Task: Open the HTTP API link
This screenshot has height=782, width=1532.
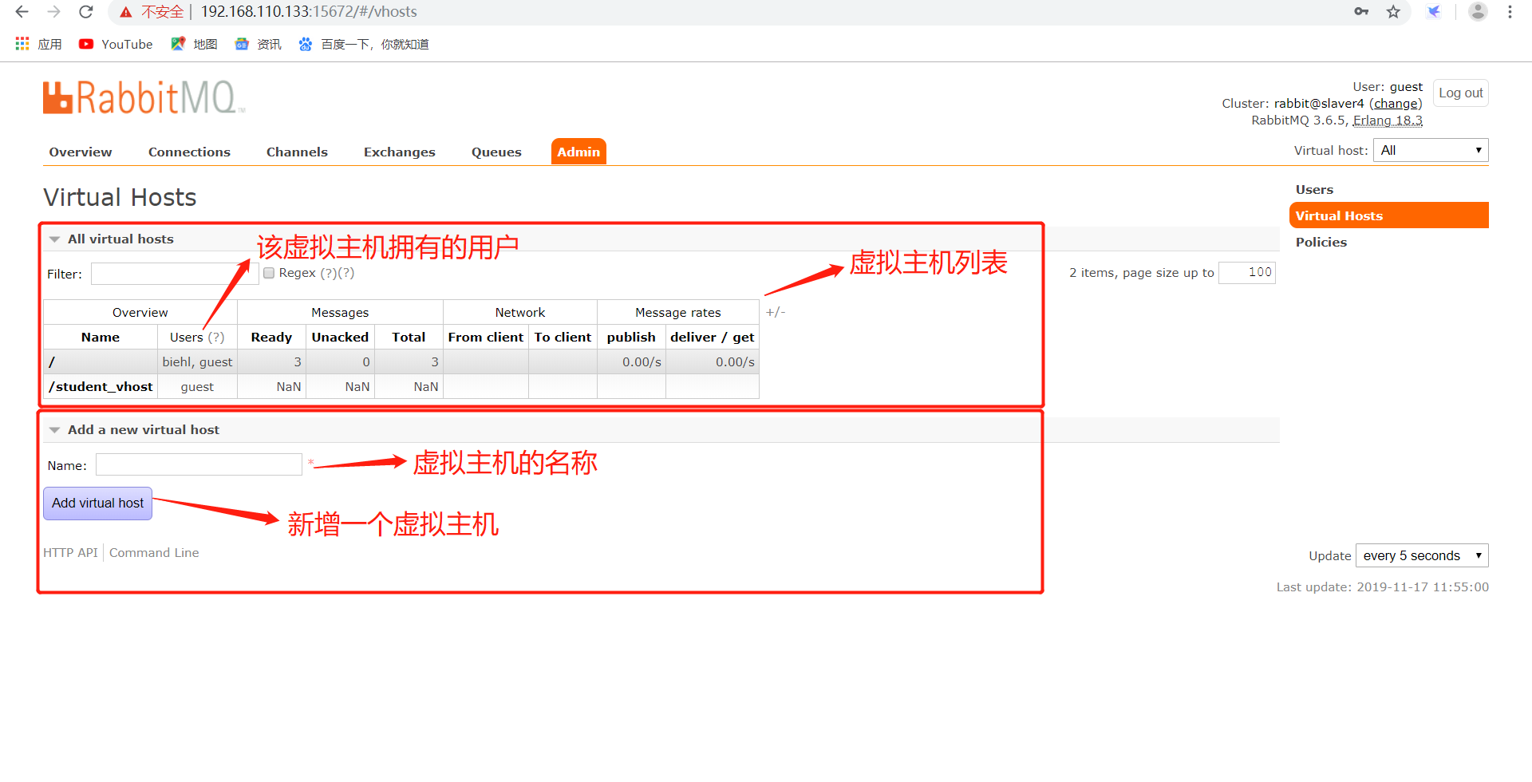Action: click(70, 552)
